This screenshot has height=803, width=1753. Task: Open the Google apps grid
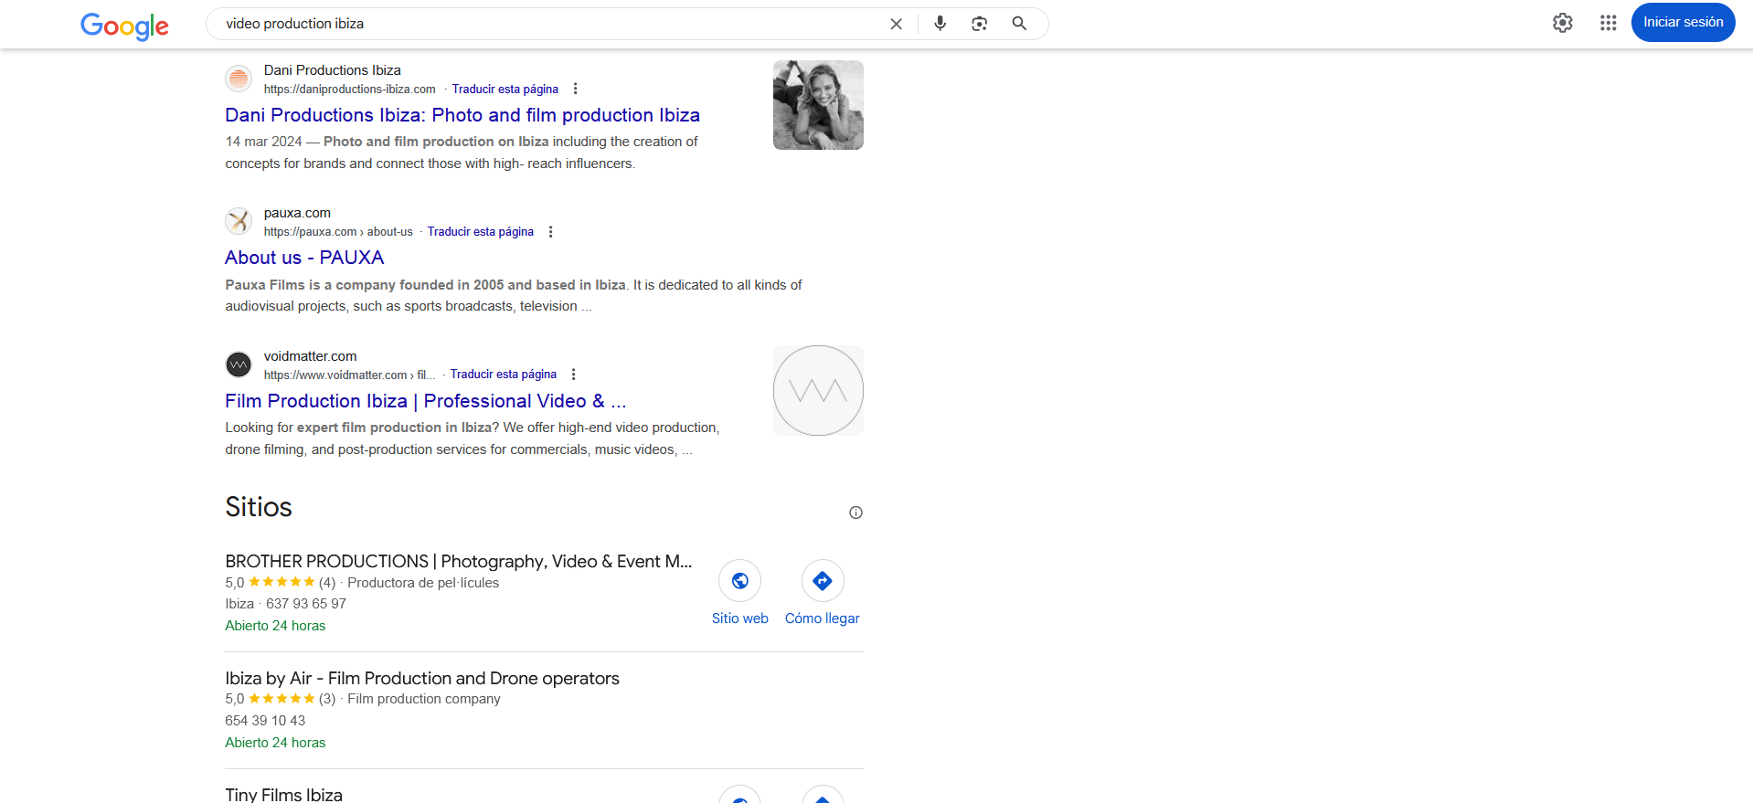(1608, 23)
